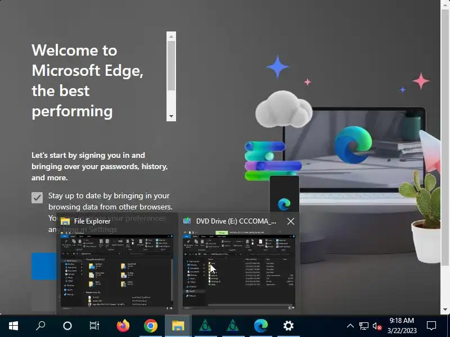The image size is (450, 337).
Task: Click the File Explorer preview title
Action: (92, 221)
